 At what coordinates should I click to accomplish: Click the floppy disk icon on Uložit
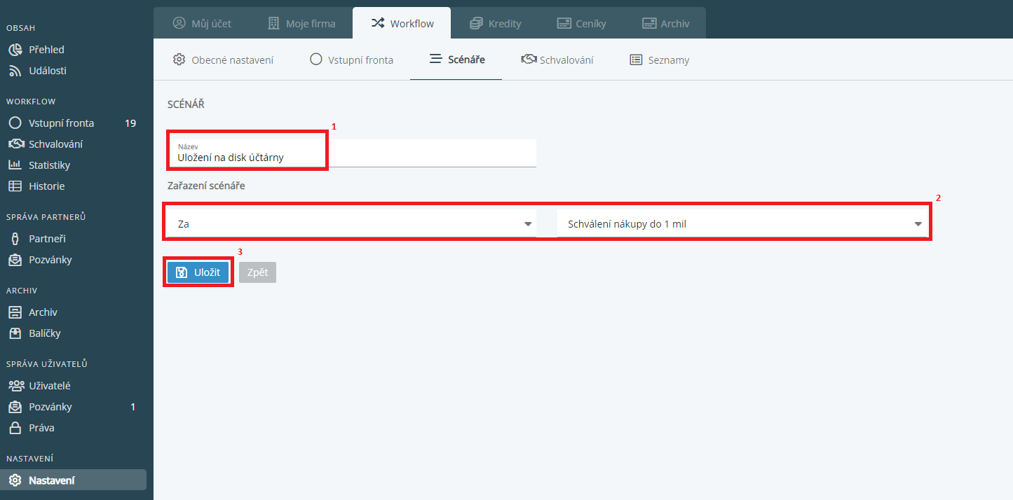click(x=181, y=272)
